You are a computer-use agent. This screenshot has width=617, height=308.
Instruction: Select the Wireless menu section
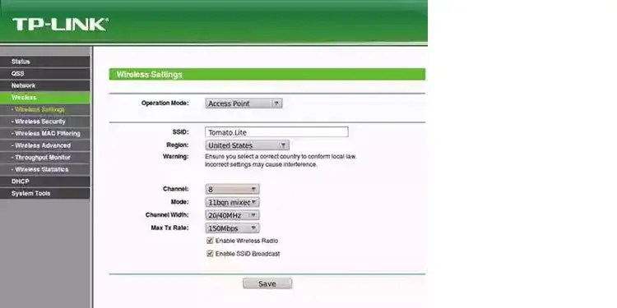45,98
